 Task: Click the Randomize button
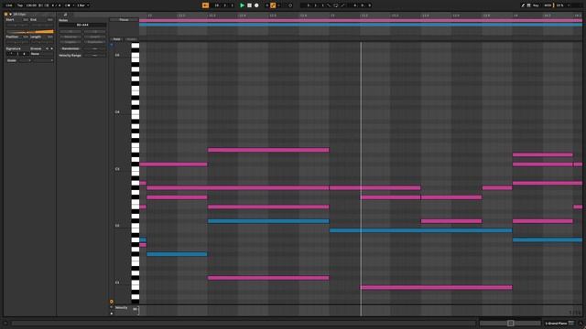point(71,48)
